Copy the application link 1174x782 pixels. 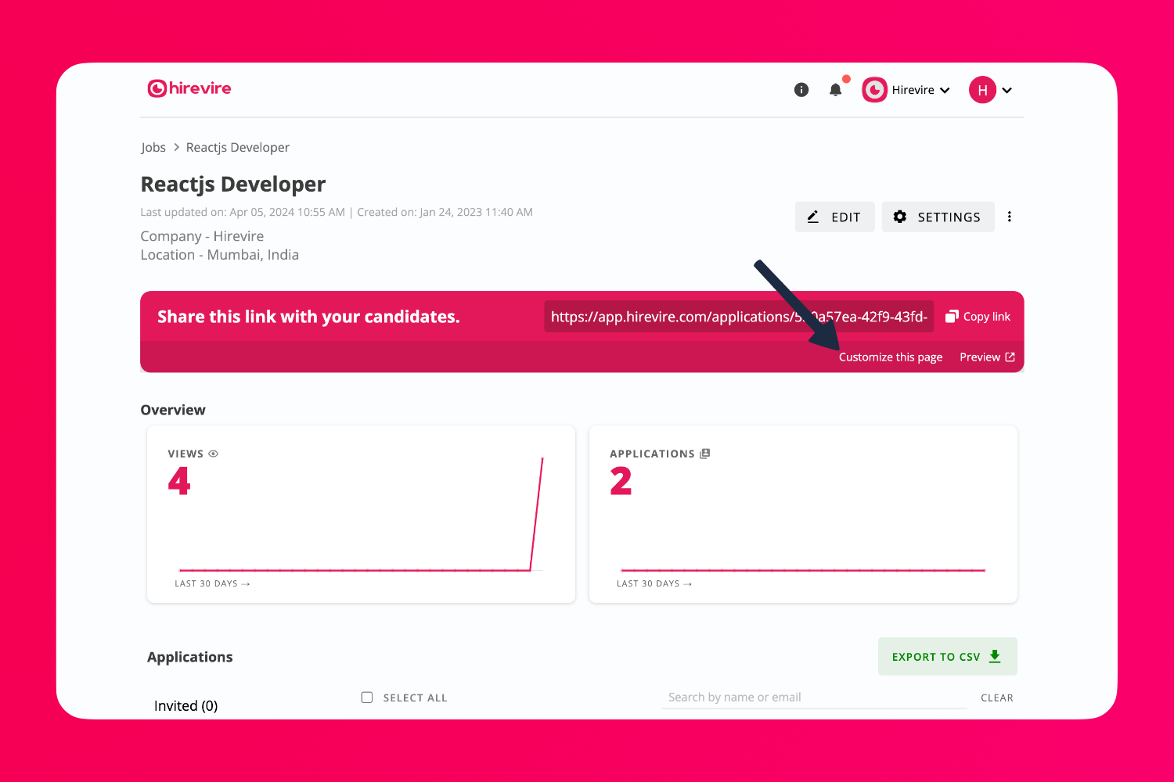point(978,317)
